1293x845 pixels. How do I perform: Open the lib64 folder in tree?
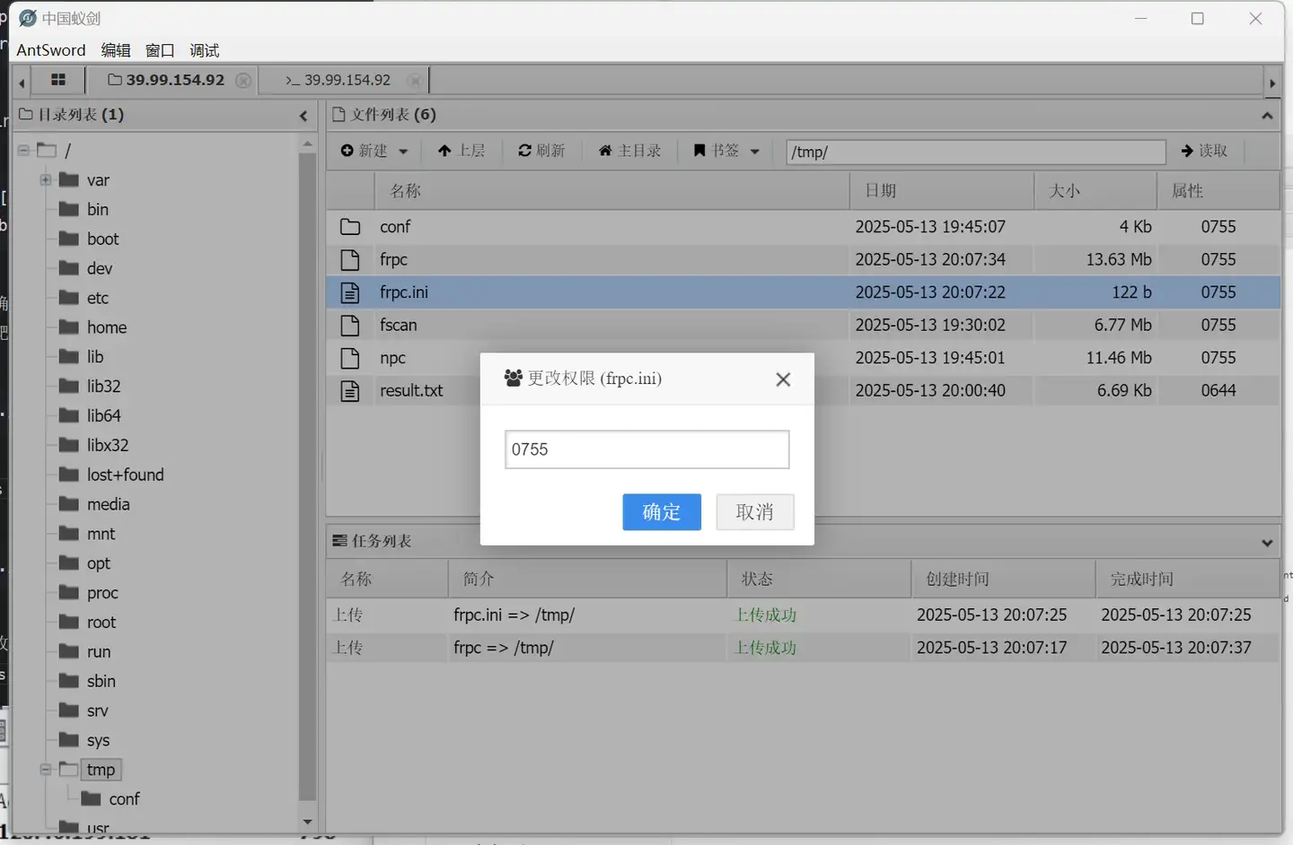click(x=104, y=416)
